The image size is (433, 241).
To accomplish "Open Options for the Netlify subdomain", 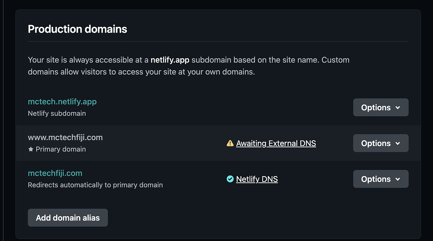I will pyautogui.click(x=381, y=108).
